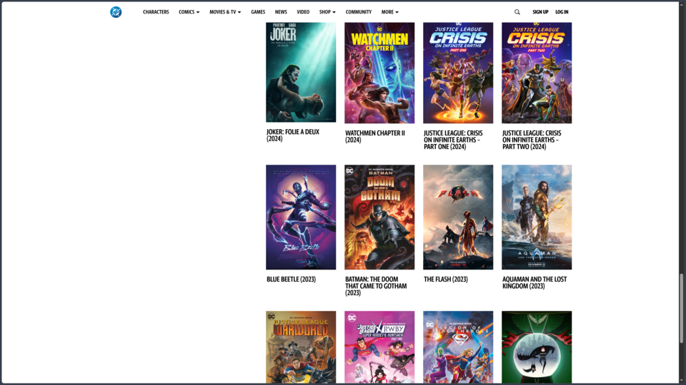Open Crisis on Infinite Earths Part One poster
Viewport: 686px width, 385px height.
(x=458, y=73)
